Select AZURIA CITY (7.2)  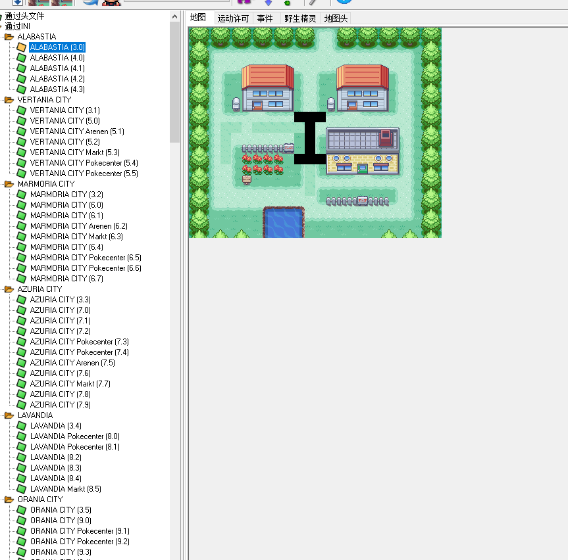point(60,331)
